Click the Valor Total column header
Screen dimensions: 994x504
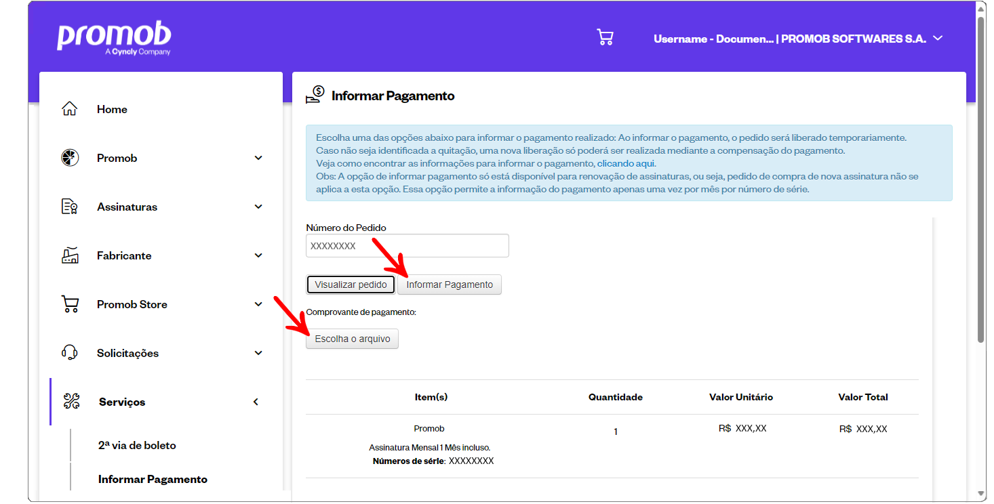[x=863, y=397]
